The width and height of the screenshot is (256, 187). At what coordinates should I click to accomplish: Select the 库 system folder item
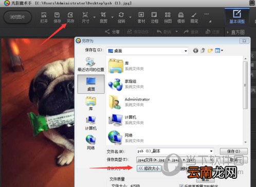[126, 66]
